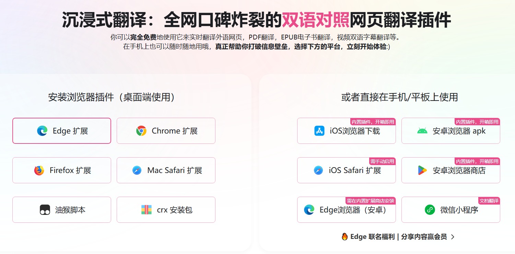This screenshot has width=515, height=254.
Task: Click the crx zip package icon
Action: pyautogui.click(x=147, y=210)
